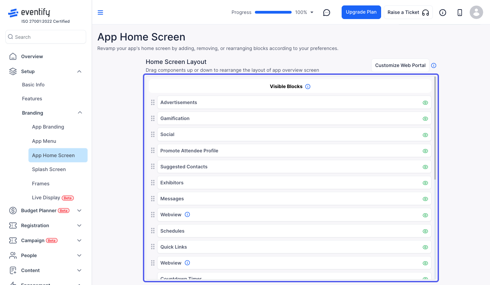Expand the Registration chevron
The height and width of the screenshot is (285, 490).
[79, 225]
